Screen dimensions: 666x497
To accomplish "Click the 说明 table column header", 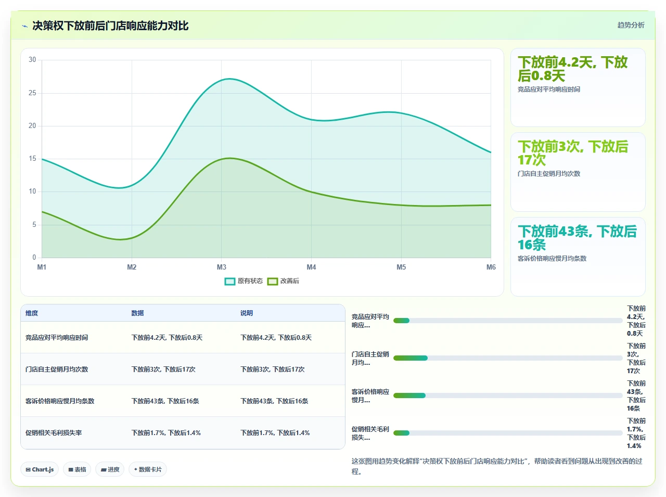I will pyautogui.click(x=247, y=313).
